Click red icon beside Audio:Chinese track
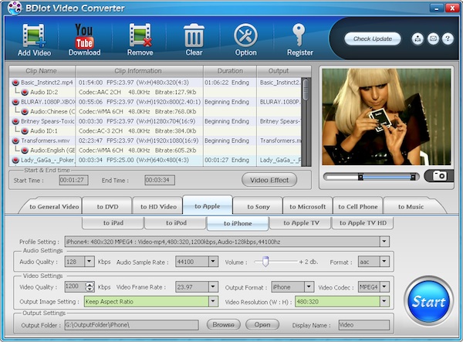The image size is (463, 342). pyautogui.click(x=25, y=112)
